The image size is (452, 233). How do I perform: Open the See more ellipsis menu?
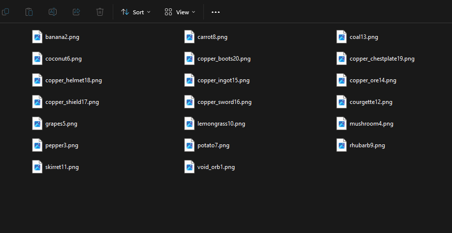coord(216,12)
